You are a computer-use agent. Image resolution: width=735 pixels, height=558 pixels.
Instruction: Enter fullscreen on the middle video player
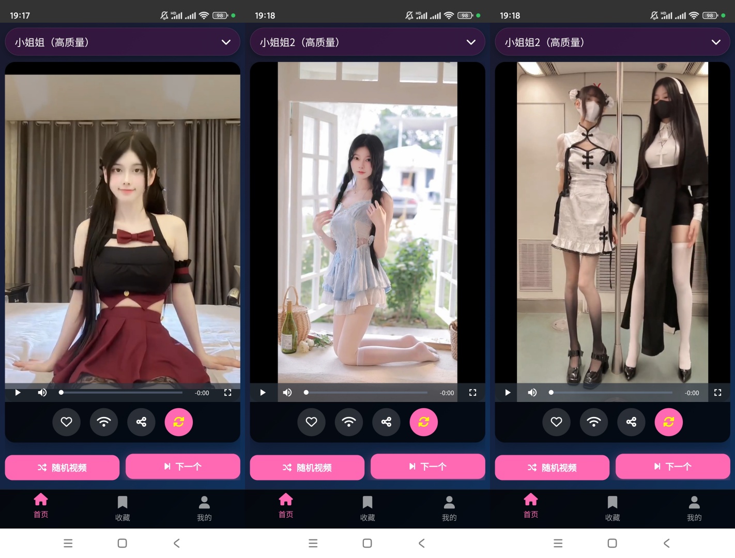(472, 393)
